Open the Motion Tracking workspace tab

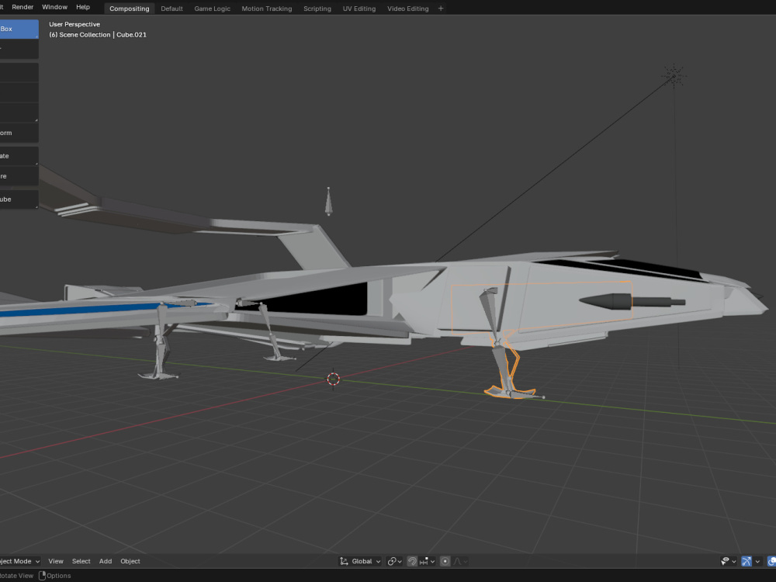pos(267,9)
